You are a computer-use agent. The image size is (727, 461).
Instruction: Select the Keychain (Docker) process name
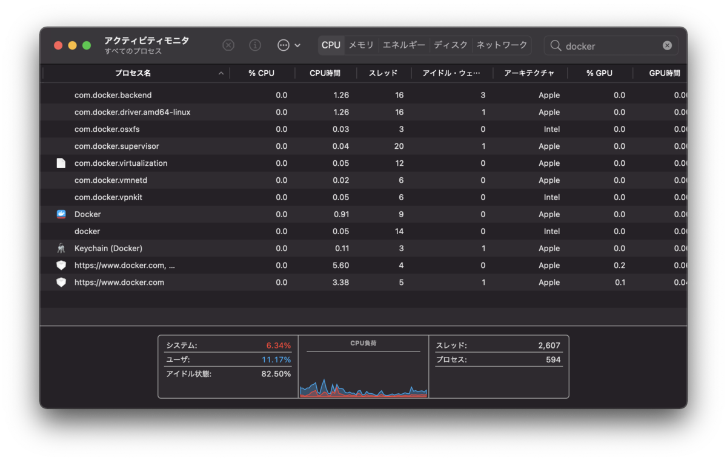(x=108, y=248)
